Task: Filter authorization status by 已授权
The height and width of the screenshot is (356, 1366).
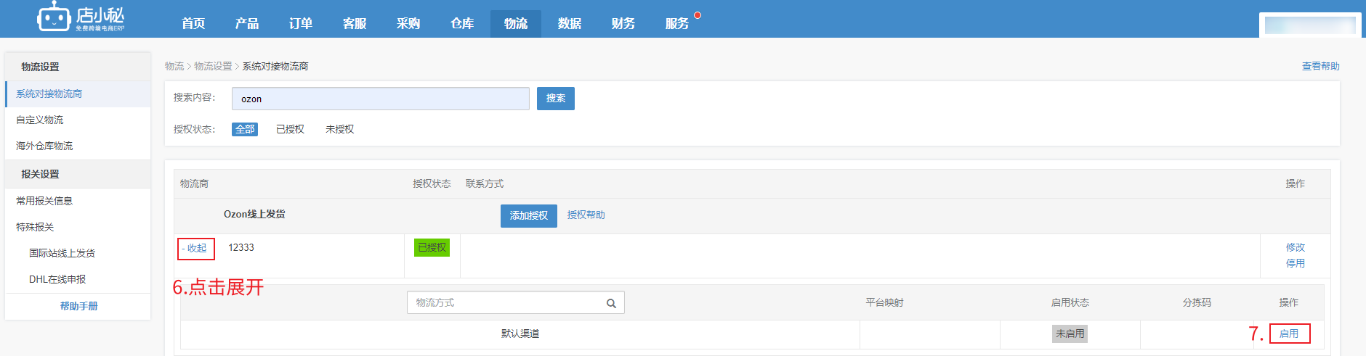Action: [290, 129]
